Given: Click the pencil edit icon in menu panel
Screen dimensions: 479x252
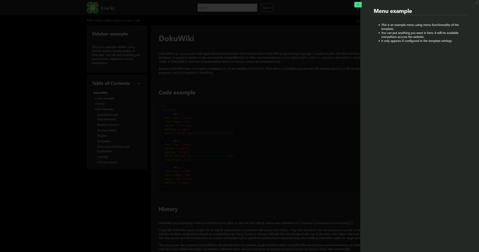Looking at the screenshot, I should [x=476, y=3].
